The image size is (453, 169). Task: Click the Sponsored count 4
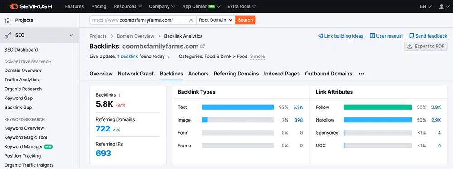click(439, 133)
